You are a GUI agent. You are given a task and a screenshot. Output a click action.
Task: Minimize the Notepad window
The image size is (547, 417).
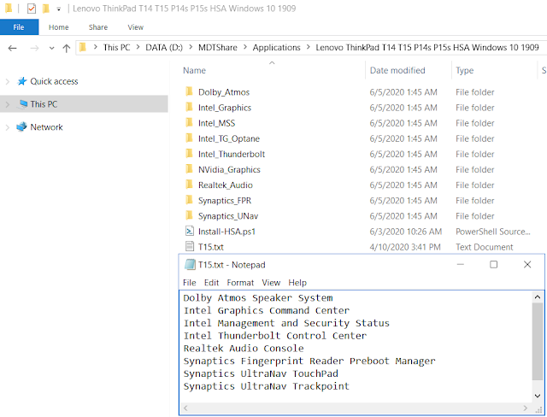pos(460,264)
